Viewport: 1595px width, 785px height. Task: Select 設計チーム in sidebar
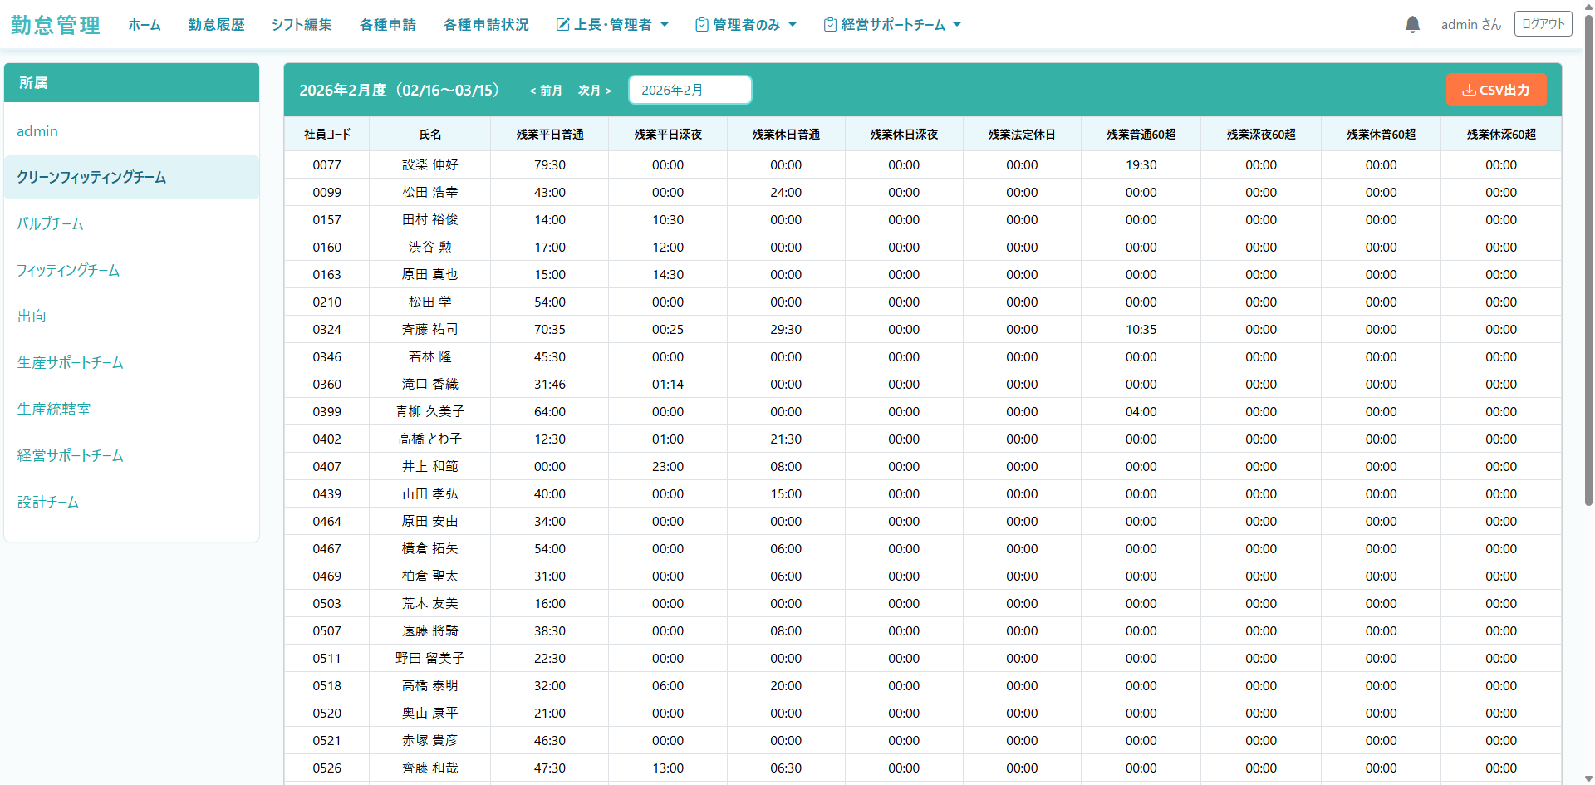pyautogui.click(x=131, y=503)
